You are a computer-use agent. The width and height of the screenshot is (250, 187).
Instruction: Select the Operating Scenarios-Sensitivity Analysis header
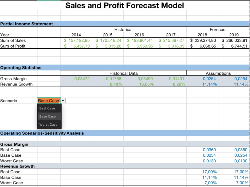(42, 133)
